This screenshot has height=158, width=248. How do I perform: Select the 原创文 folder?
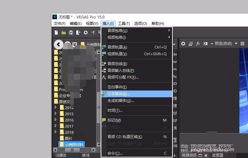(x=62, y=102)
